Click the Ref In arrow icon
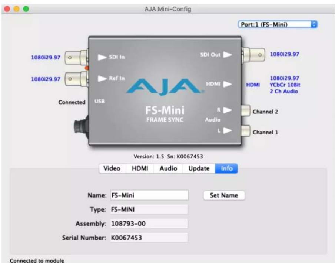This screenshot has height=263, width=335. pyautogui.click(x=102, y=79)
